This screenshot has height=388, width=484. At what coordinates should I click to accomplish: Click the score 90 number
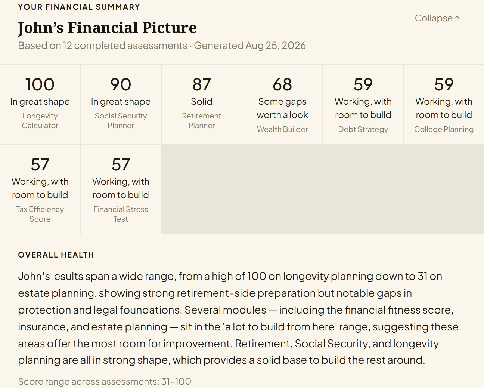pyautogui.click(x=121, y=84)
